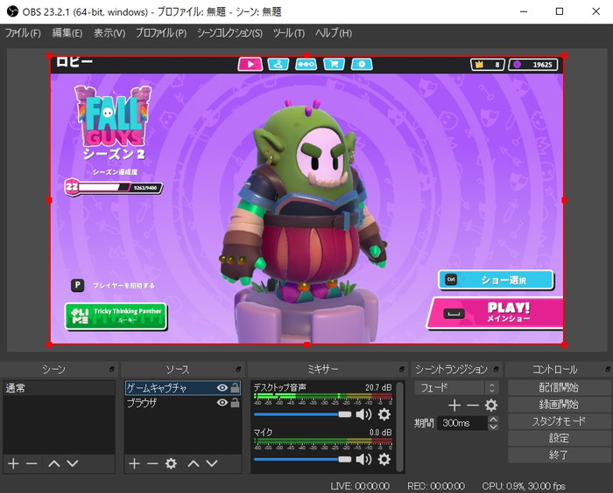The height and width of the screenshot is (493, 613).
Task: Click the LIVE: 00:00:00 status text
Action: click(360, 486)
